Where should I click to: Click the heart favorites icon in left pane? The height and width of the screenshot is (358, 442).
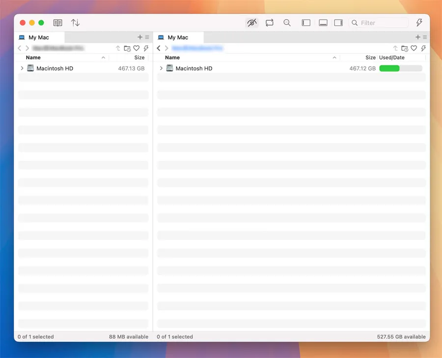pyautogui.click(x=137, y=48)
